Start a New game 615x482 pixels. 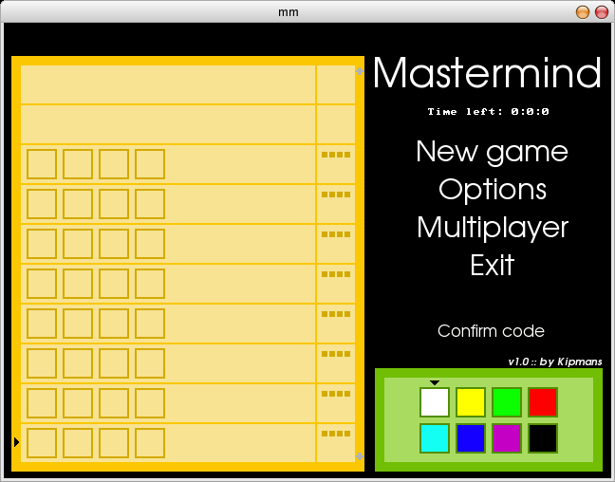point(492,152)
